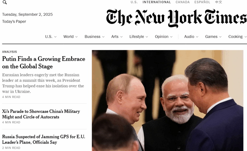Screen dimensions: 247x151
Task: Open the Audio dropdown menu
Action: pos(191,37)
